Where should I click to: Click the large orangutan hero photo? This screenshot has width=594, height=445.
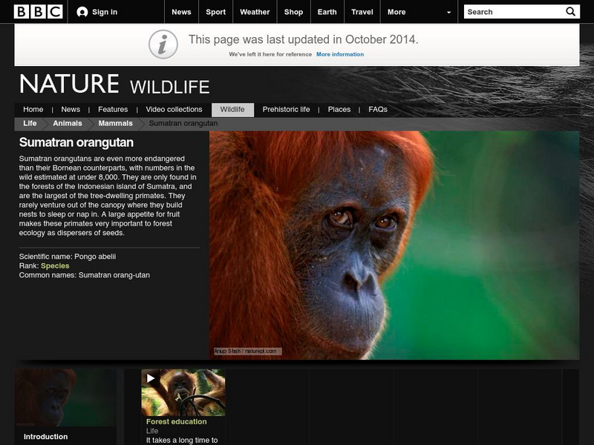click(394, 245)
